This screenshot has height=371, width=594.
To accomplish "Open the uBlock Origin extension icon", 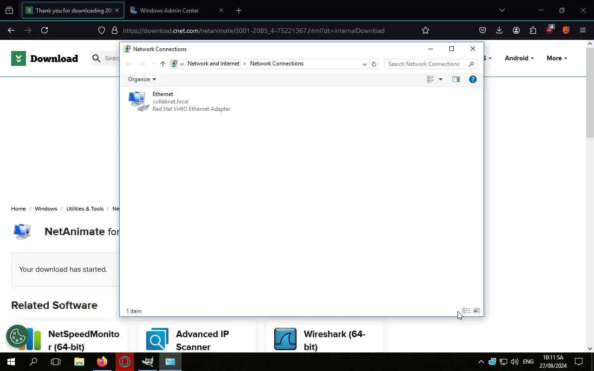I will (x=549, y=30).
